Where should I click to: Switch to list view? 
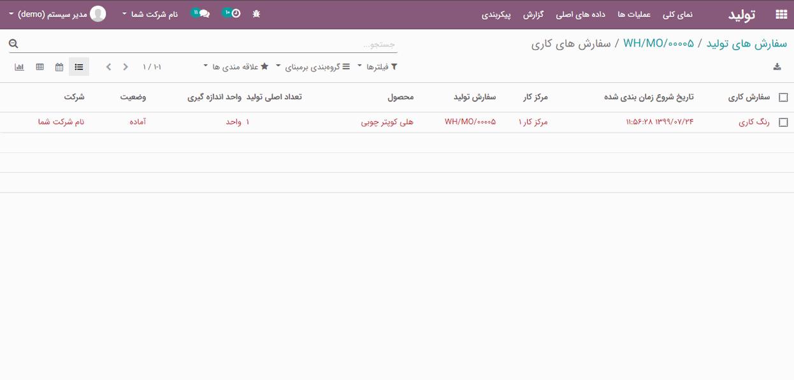[79, 67]
